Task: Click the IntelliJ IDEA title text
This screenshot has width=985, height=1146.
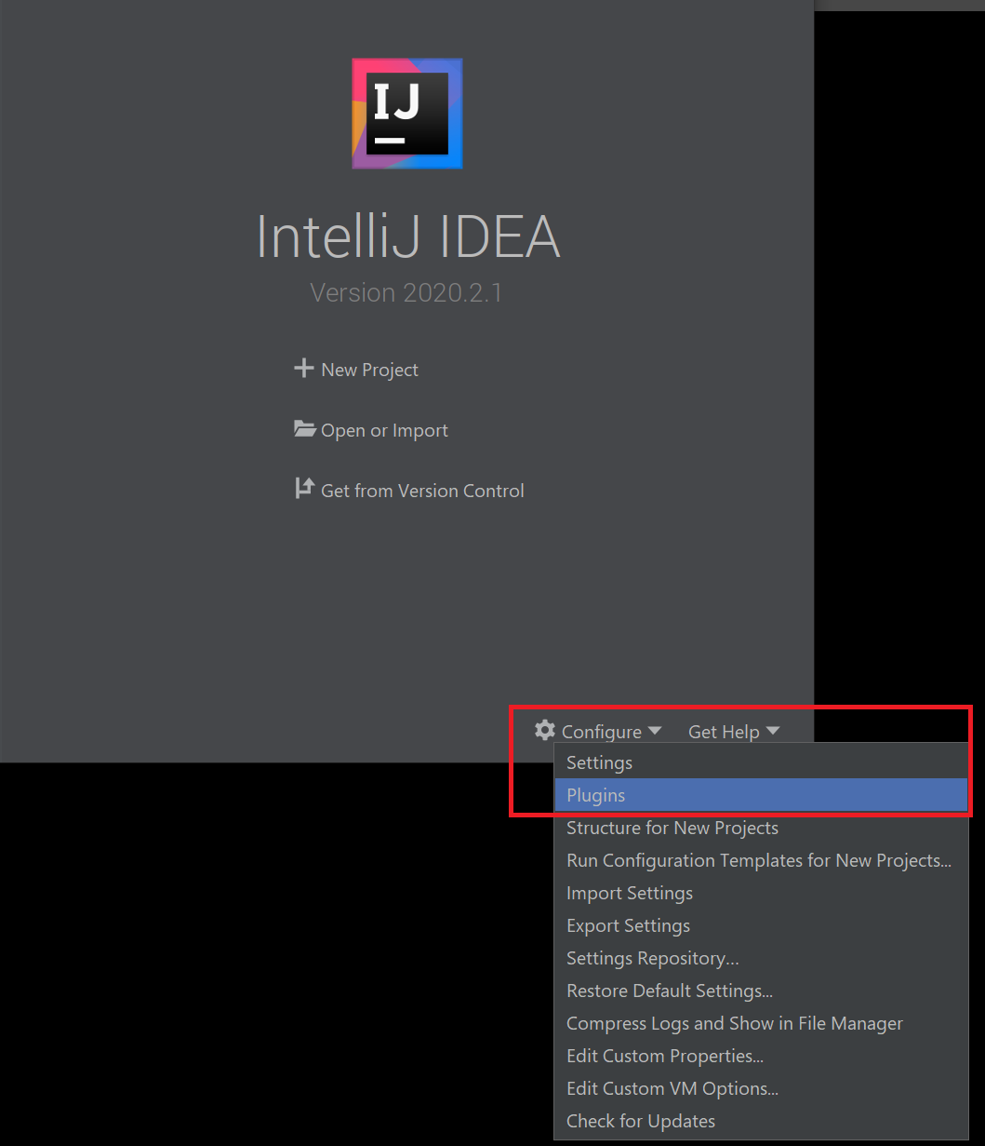Action: click(x=407, y=236)
